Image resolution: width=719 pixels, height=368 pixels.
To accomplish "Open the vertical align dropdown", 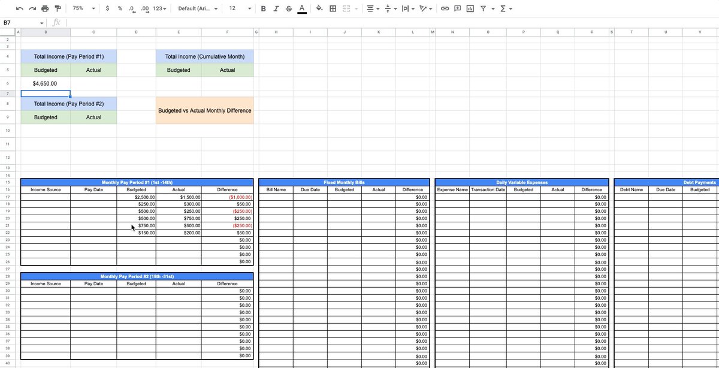I will [x=389, y=8].
